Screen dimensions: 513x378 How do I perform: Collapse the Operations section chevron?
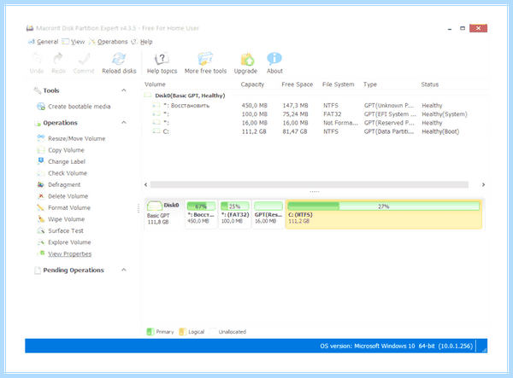coord(124,122)
